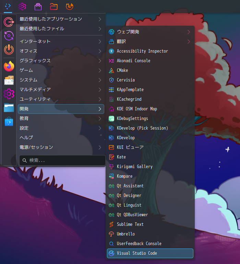This screenshot has width=240, height=264.
Task: Launch Qt QDBusViewer
Action: [x=150, y=215]
